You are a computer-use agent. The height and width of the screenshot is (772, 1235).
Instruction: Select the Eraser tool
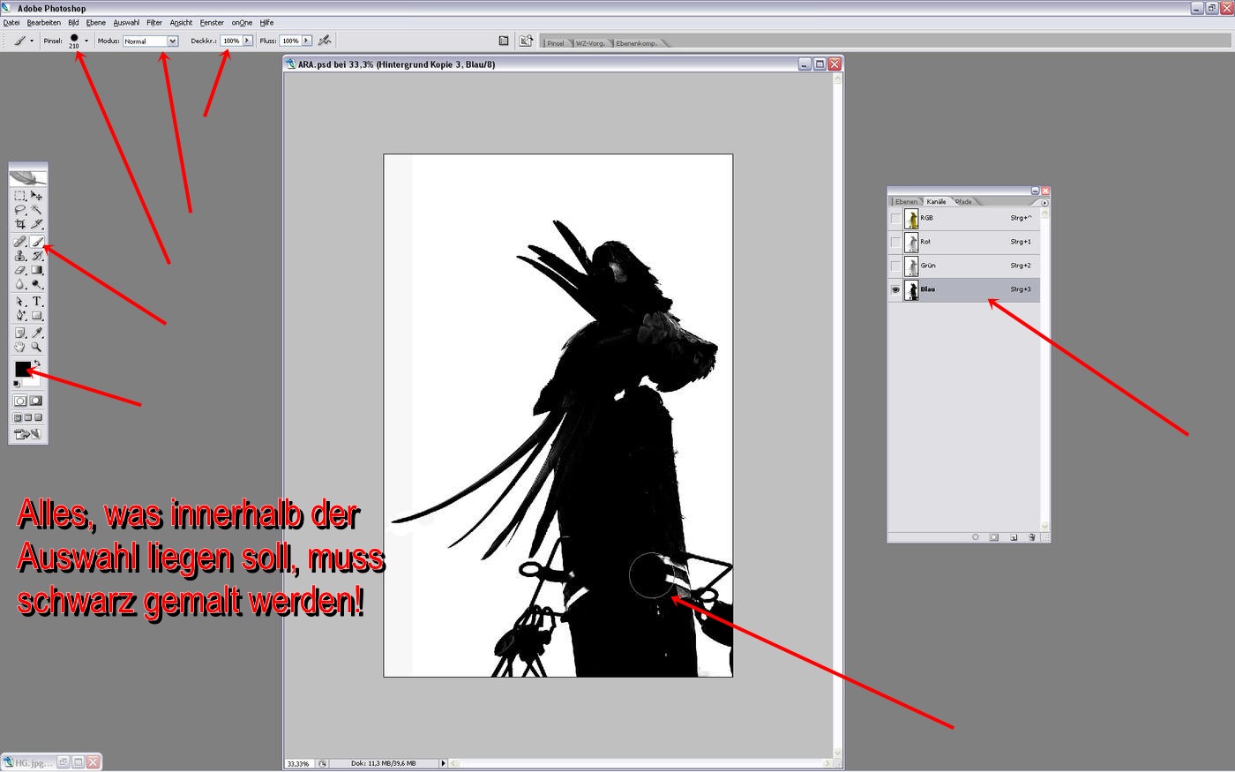tap(20, 269)
